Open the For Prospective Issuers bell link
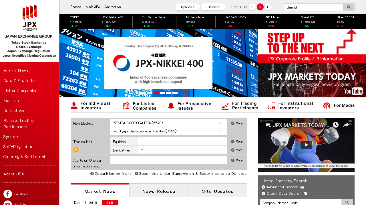The width and height of the screenshot is (366, 205). (189, 106)
